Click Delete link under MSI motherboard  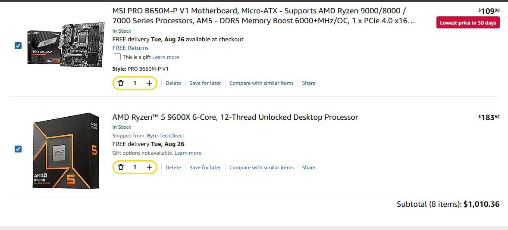click(173, 83)
